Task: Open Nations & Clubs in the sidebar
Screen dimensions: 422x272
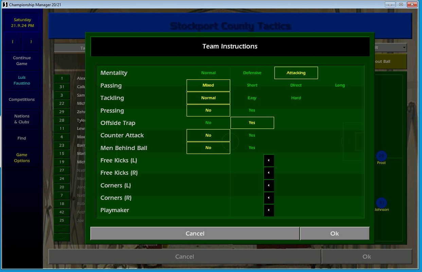Action: [22, 119]
